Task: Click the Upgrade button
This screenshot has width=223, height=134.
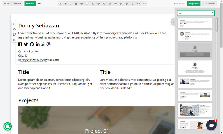Action: tap(193, 4)
